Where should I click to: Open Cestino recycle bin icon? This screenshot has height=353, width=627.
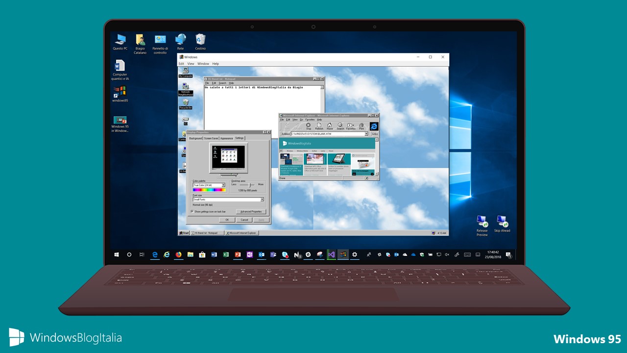(x=200, y=42)
